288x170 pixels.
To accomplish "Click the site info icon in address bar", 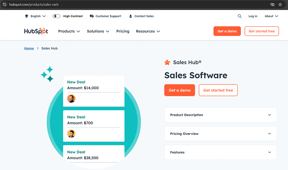I will (x=4, y=5).
